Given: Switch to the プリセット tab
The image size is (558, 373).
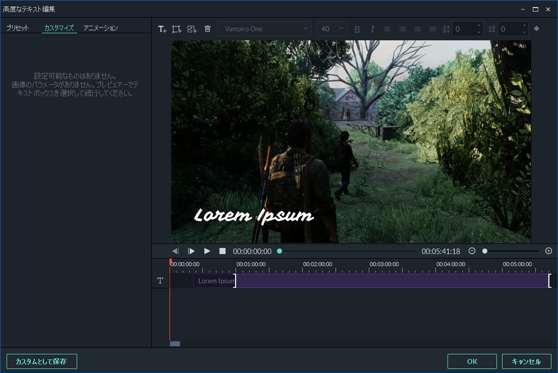Looking at the screenshot, I should coord(18,28).
